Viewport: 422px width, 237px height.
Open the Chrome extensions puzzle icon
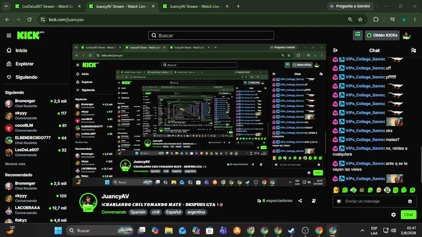(x=376, y=19)
